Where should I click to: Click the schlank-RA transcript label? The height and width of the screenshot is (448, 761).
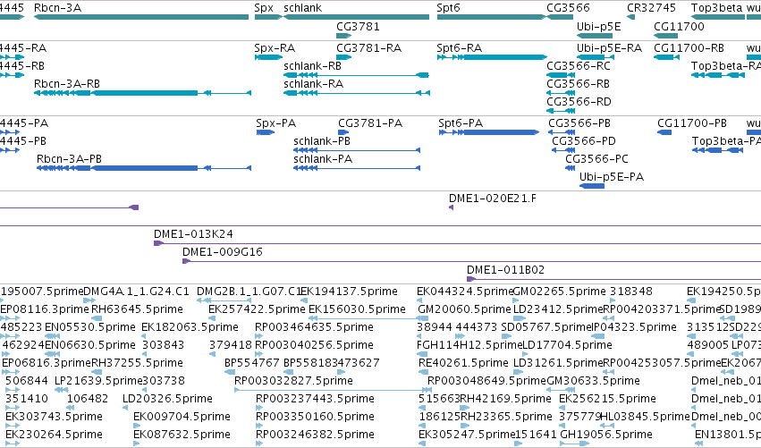click(x=313, y=84)
